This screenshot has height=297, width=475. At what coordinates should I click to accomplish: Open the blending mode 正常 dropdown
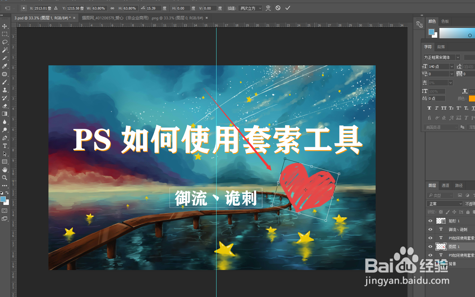click(445, 203)
